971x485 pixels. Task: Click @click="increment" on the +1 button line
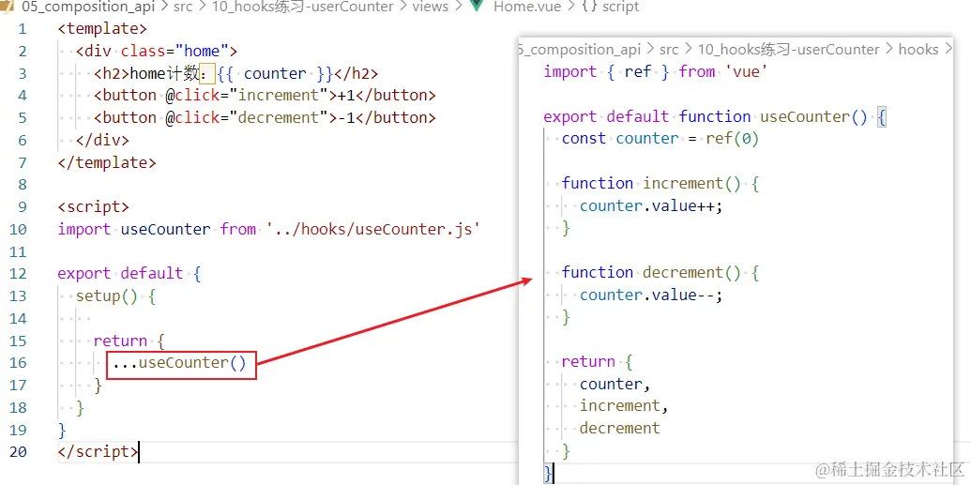[247, 96]
